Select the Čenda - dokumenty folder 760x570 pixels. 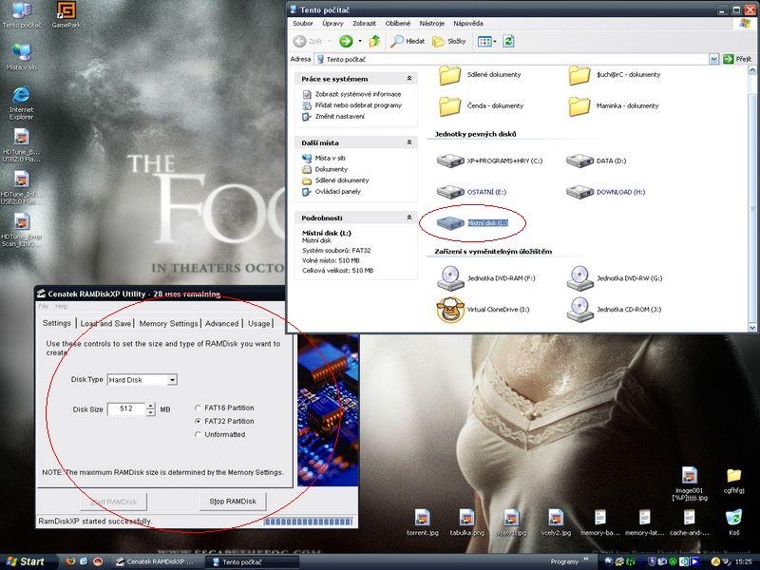(482, 105)
